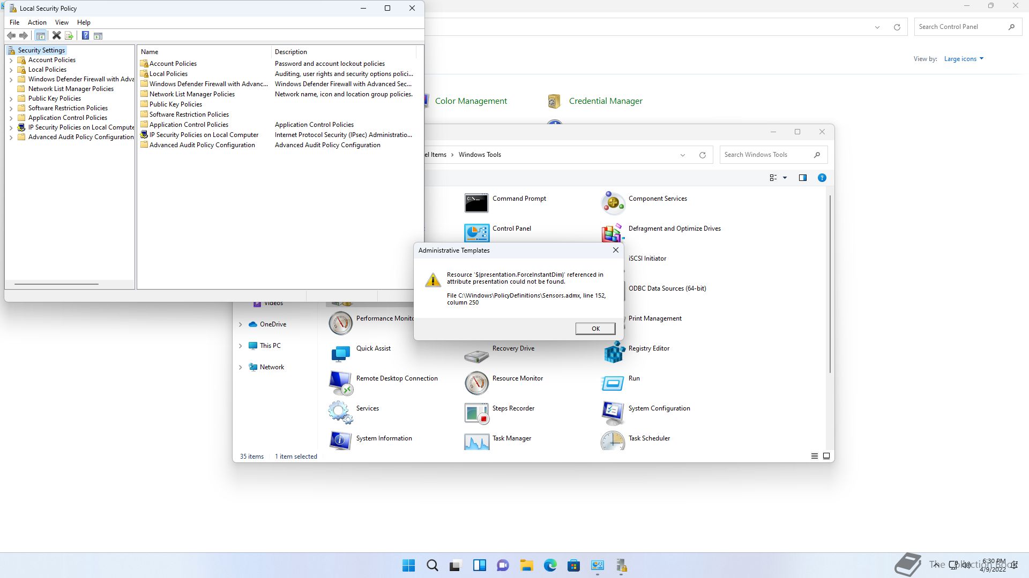Open File Explorer from the taskbar
The image size is (1029, 578).
(x=526, y=566)
